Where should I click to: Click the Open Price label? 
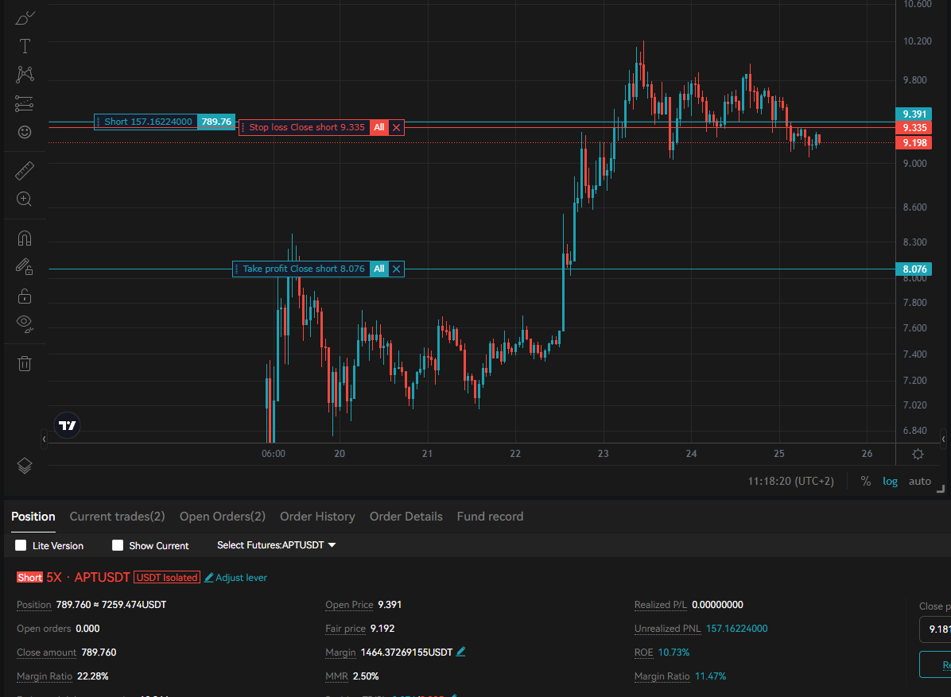pyautogui.click(x=349, y=605)
